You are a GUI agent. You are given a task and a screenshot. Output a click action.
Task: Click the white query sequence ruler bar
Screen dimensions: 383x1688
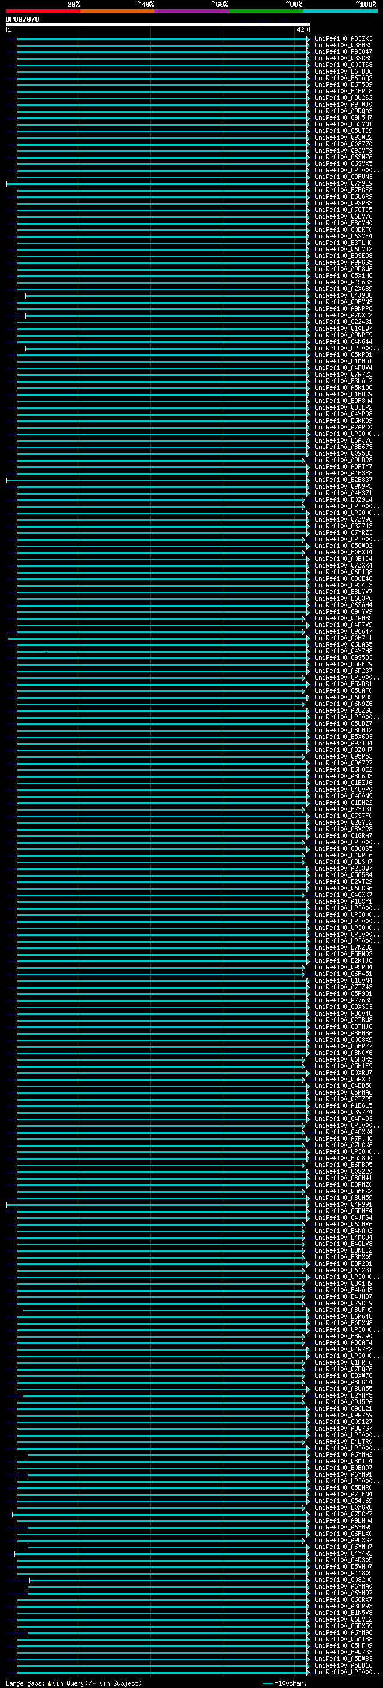click(x=157, y=24)
